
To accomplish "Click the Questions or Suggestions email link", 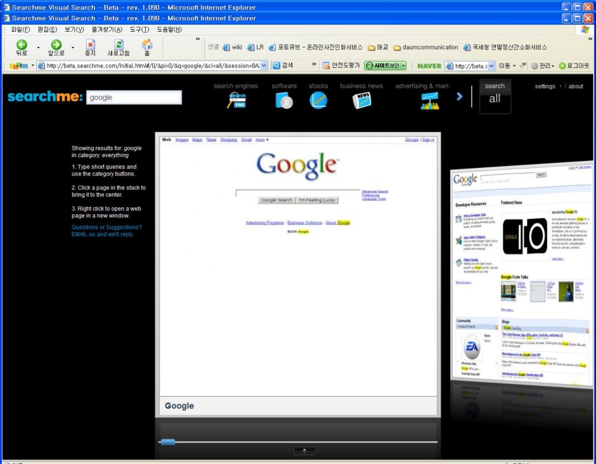I will [x=107, y=231].
